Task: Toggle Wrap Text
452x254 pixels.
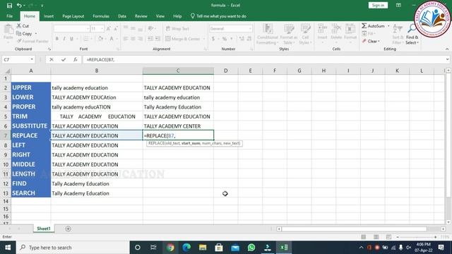Action: [x=177, y=28]
